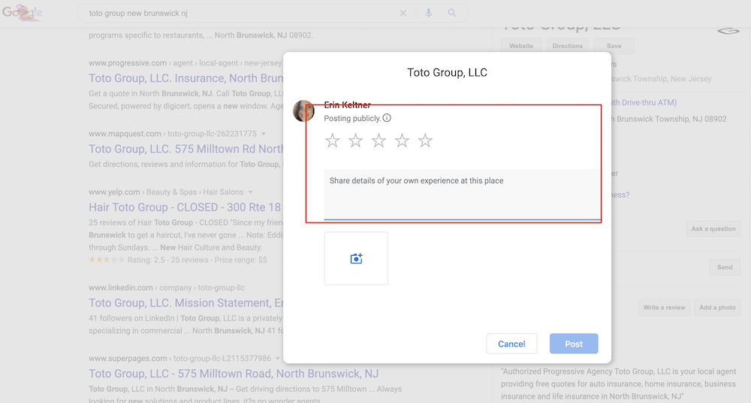Save the Toto Group listing
Screen dimensions: 751x403
tap(614, 46)
